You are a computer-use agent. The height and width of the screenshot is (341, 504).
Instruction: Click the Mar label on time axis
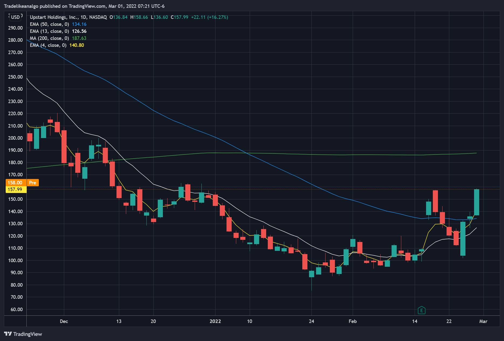coord(483,321)
